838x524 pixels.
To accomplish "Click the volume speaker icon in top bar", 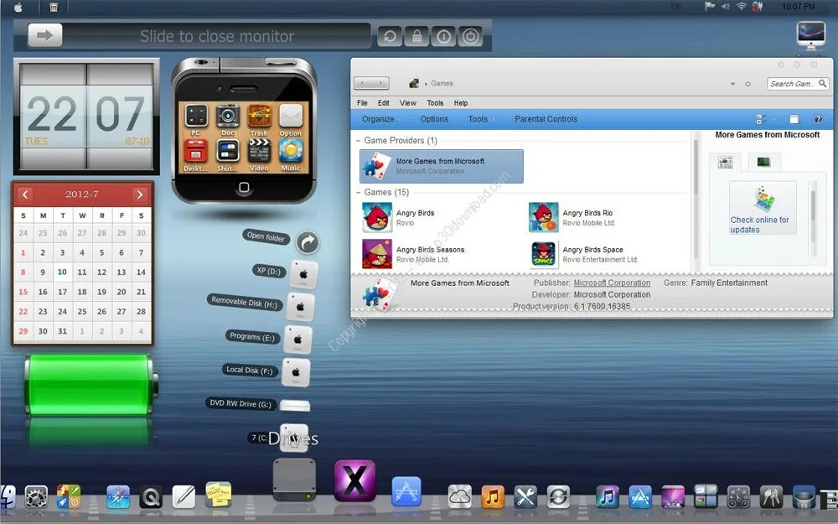I will point(725,7).
